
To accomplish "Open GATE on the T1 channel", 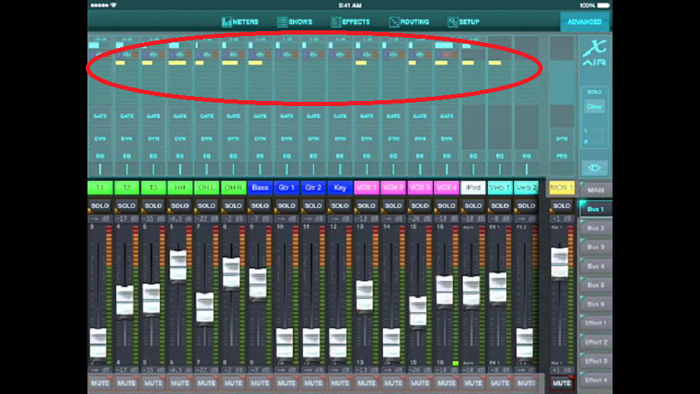I will [x=100, y=116].
